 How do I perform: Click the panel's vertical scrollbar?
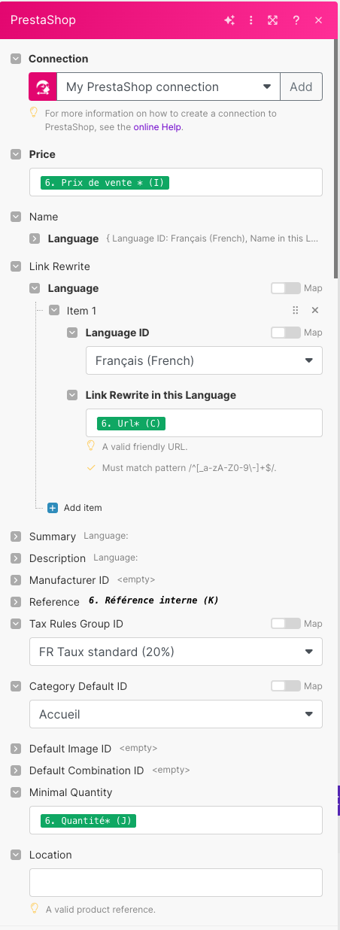[x=336, y=160]
